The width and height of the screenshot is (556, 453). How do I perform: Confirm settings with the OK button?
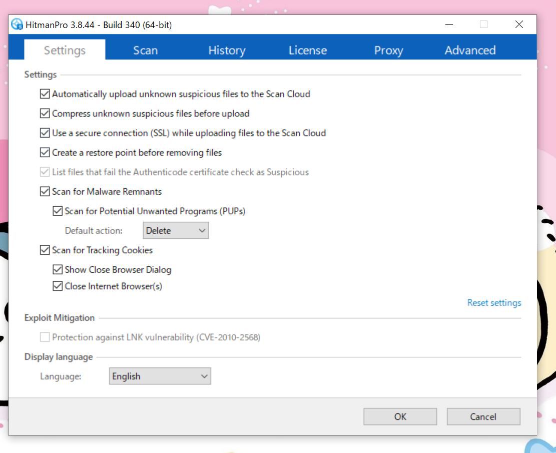(x=400, y=416)
